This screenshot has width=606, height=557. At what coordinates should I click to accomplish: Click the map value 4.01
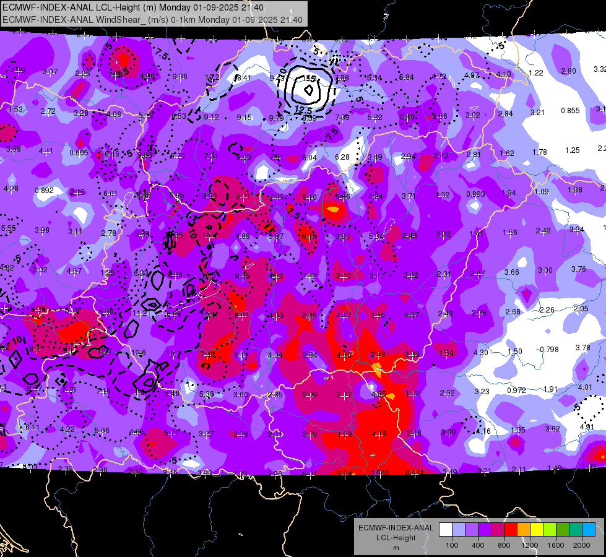585,387
